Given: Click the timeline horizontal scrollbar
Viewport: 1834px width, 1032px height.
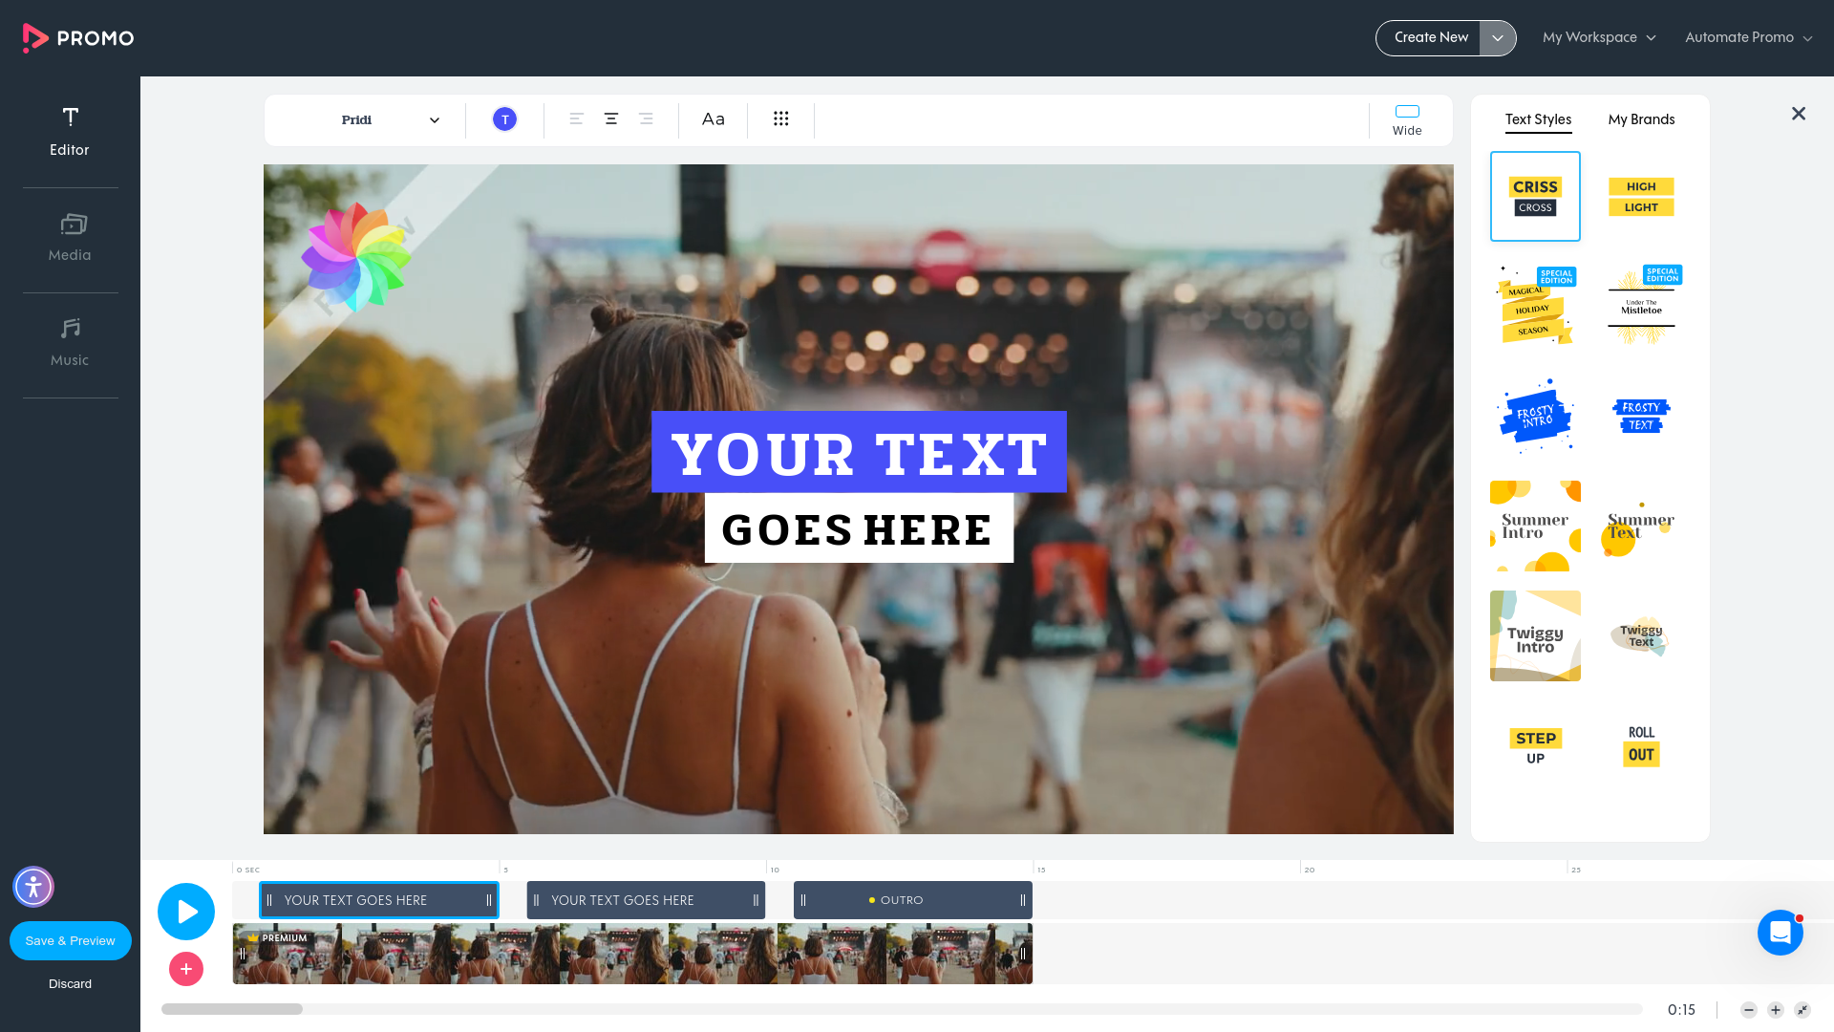Looking at the screenshot, I should (232, 1009).
